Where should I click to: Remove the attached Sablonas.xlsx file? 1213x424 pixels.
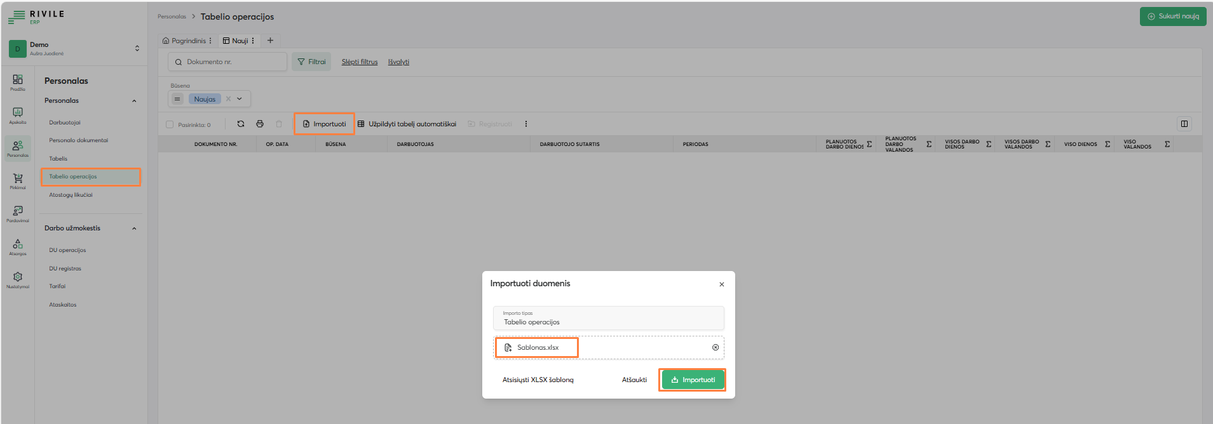point(715,347)
